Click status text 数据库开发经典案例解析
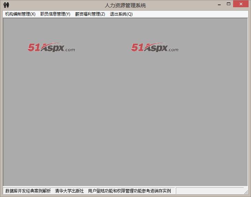251x197 pixels. point(28,191)
